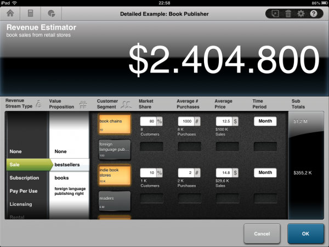Screen dimensions: 329x247
Task: Select Pay Per Use revenue stream
Action: 24,191
